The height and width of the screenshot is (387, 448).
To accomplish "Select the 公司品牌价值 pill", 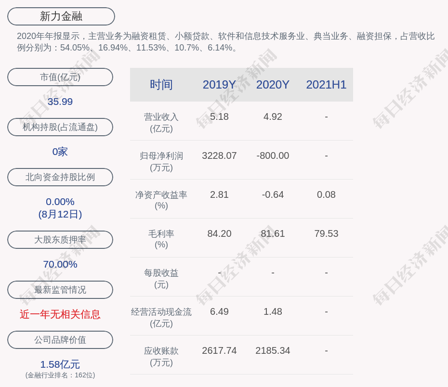I will point(60,340).
